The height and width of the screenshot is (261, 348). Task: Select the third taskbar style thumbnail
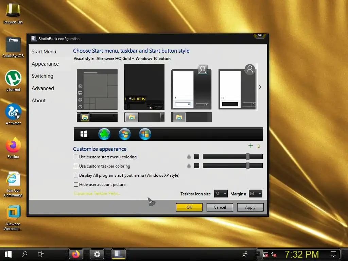pyautogui.click(x=191, y=117)
